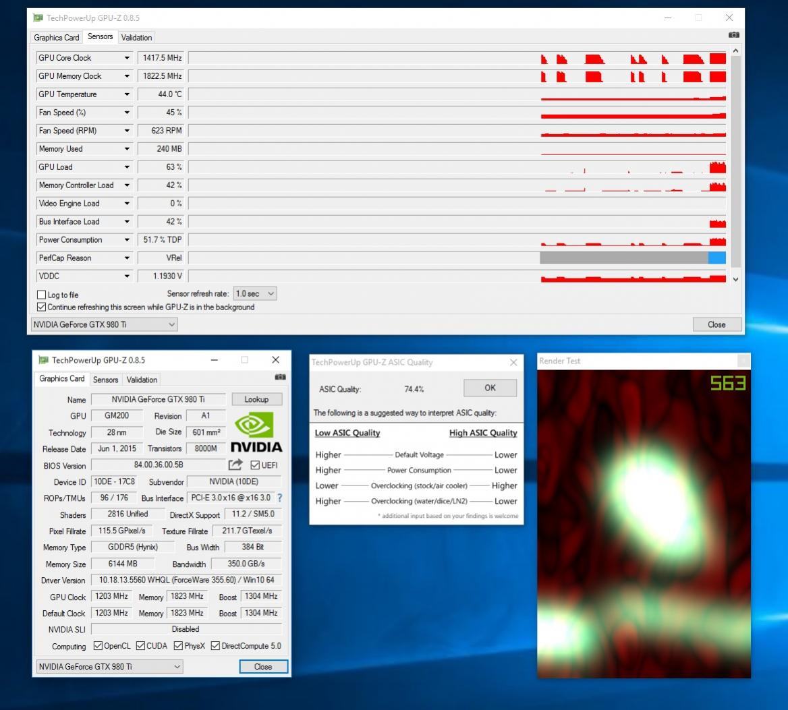788x710 pixels.
Task: Click the GPU Load history graph
Action: coord(457,167)
